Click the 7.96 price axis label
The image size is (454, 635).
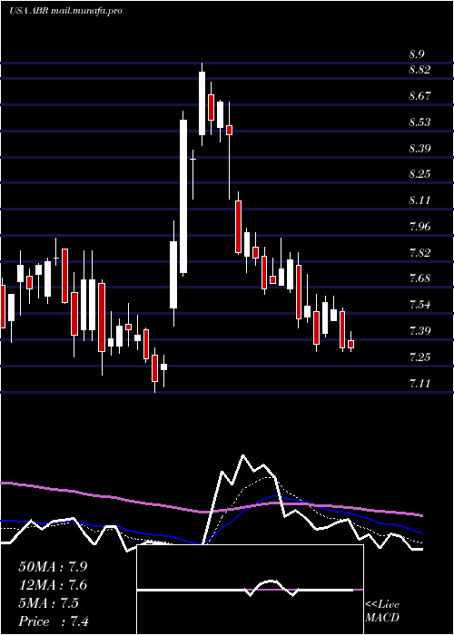[x=419, y=226]
